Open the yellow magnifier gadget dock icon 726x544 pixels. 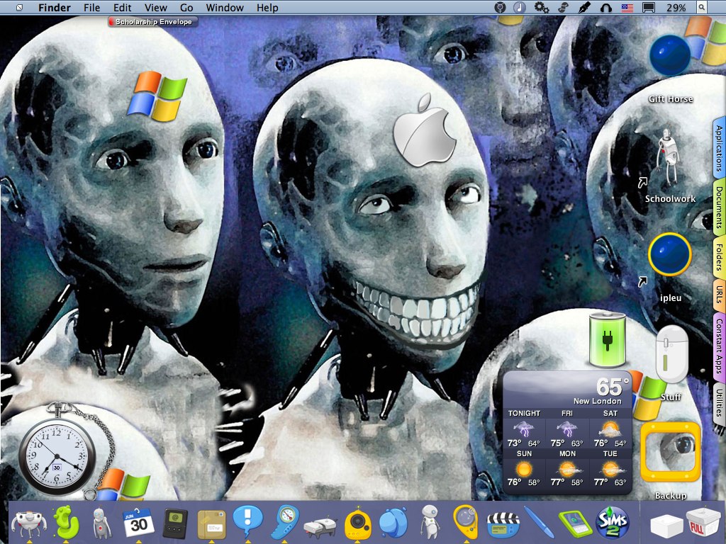point(467,522)
